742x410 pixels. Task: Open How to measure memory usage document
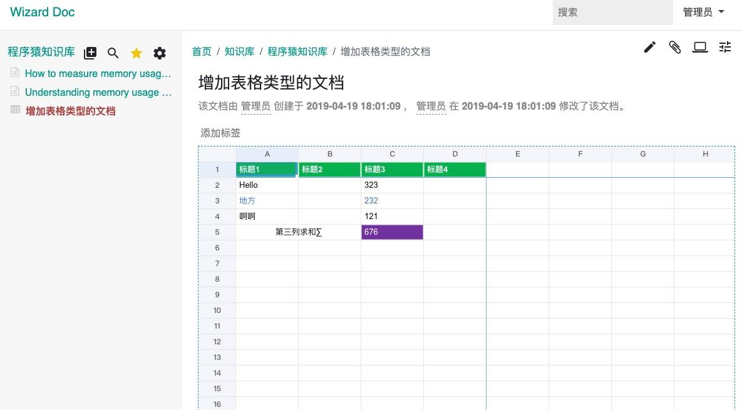(98, 73)
